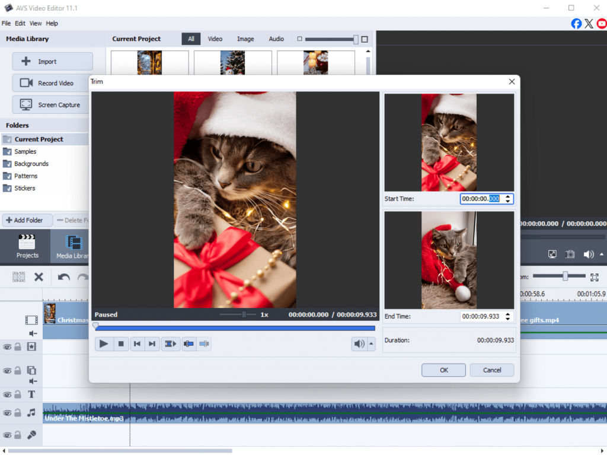Switch to the Video filter tab
The height and width of the screenshot is (455, 607).
[x=215, y=39]
